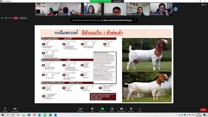Image resolution: width=208 pixels, height=117 pixels.
Task: Open the LIVE Facebook streaming menu
Action: point(23,18)
